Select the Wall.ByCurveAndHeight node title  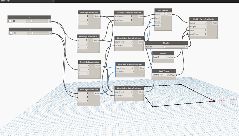pos(203,19)
